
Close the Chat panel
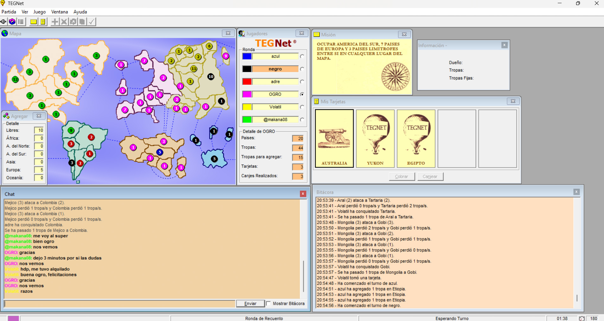pos(303,194)
